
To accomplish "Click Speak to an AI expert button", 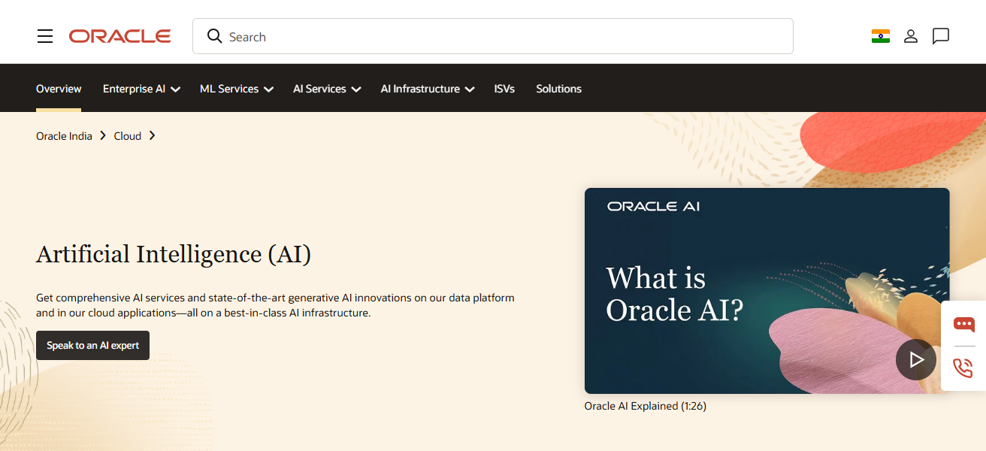I will pos(92,345).
